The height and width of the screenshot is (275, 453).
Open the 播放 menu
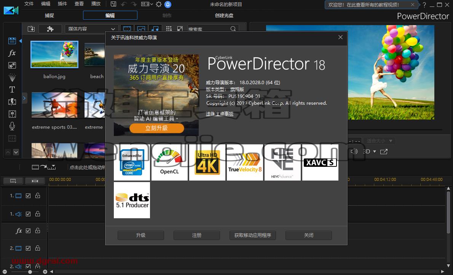point(96,4)
